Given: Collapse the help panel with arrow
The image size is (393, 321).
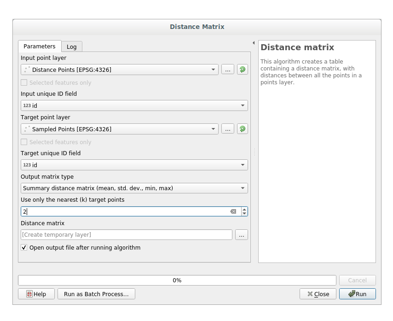Looking at the screenshot, I should (254, 43).
